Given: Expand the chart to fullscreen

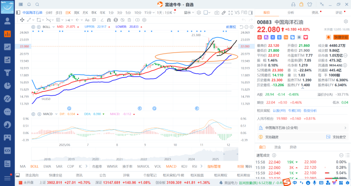Looking at the screenshot, I should (230, 13).
